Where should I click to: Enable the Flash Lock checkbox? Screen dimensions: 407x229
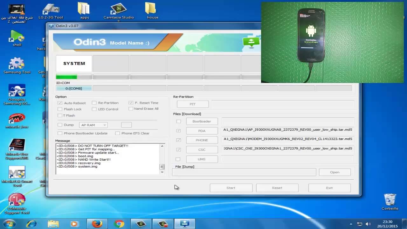pyautogui.click(x=60, y=109)
